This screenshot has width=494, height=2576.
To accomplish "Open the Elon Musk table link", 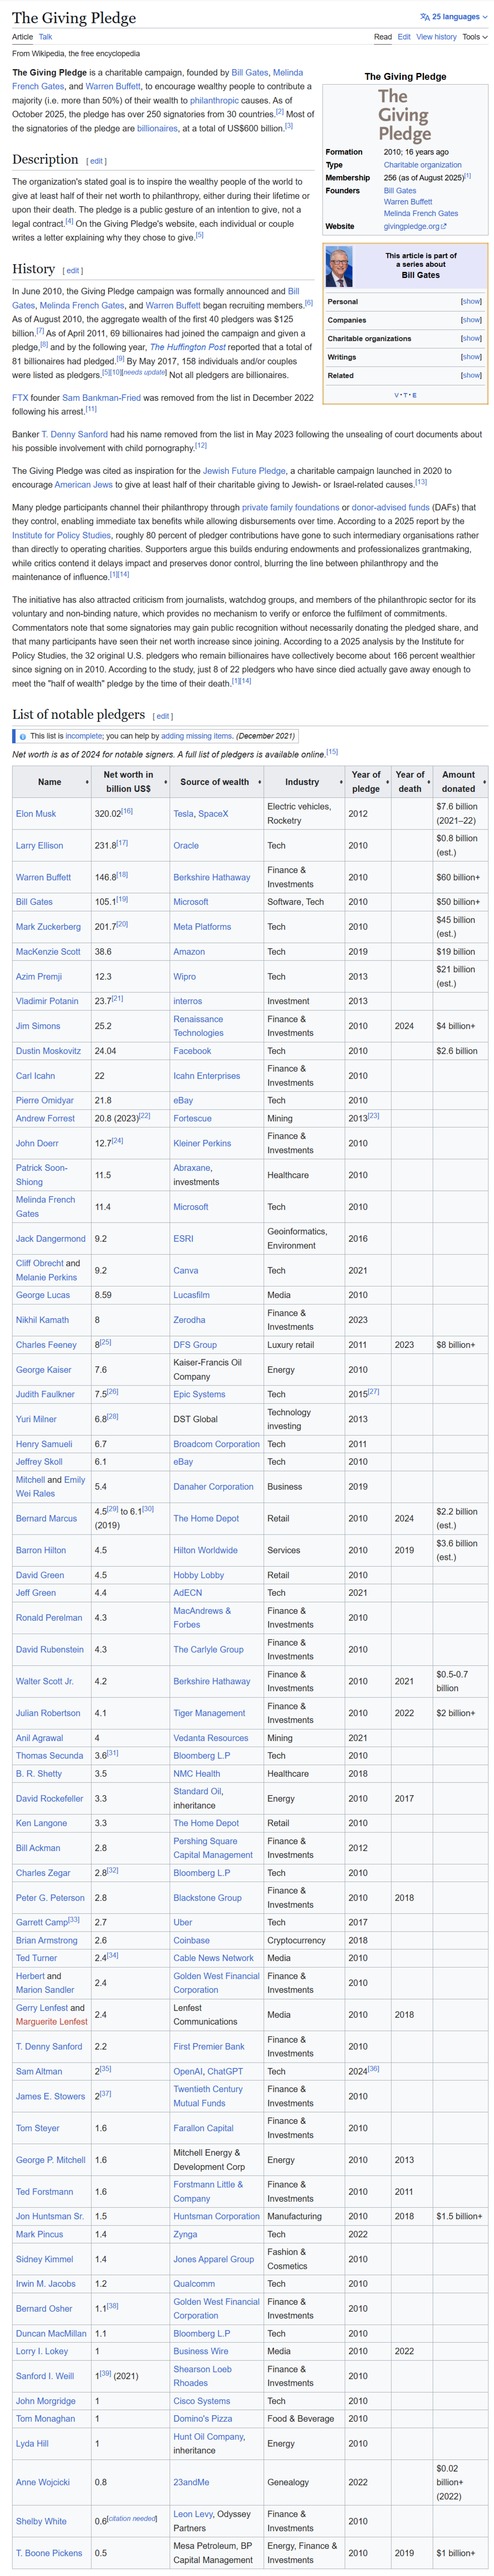I will 36,814.
